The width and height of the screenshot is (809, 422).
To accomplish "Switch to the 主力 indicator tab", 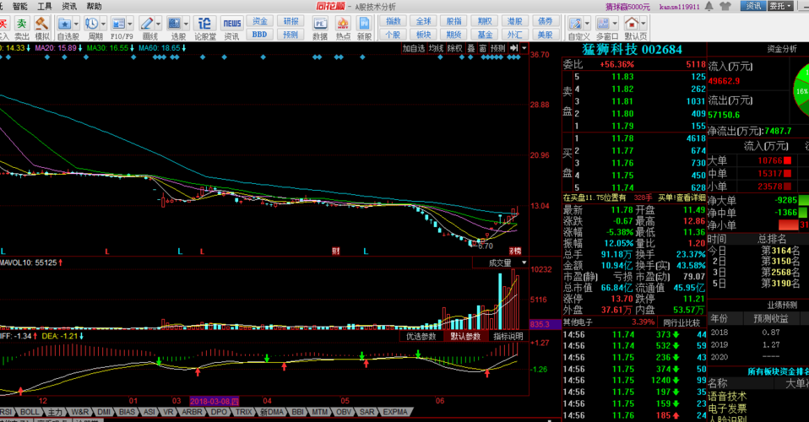I will [55, 412].
